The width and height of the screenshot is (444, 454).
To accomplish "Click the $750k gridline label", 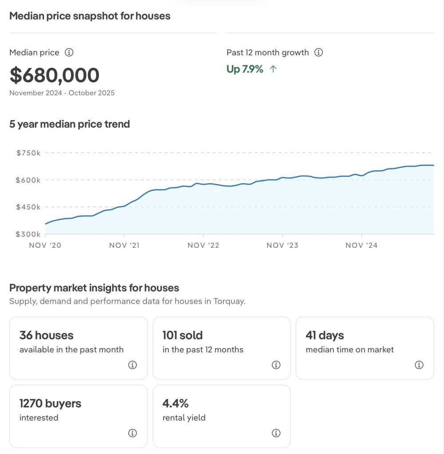I will click(x=28, y=153).
